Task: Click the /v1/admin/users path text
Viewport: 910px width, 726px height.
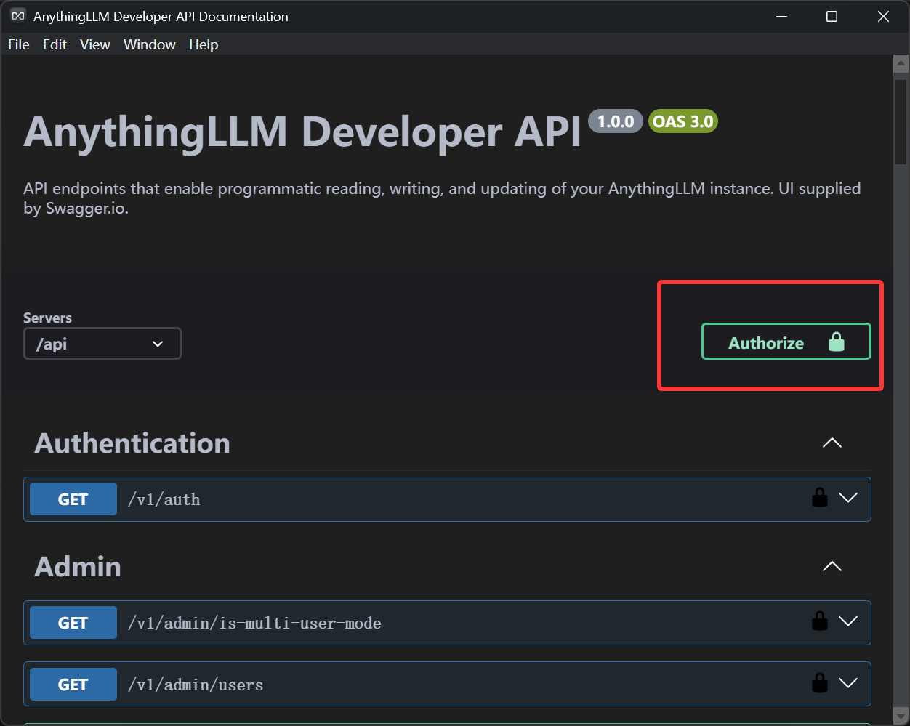Action: coord(196,685)
